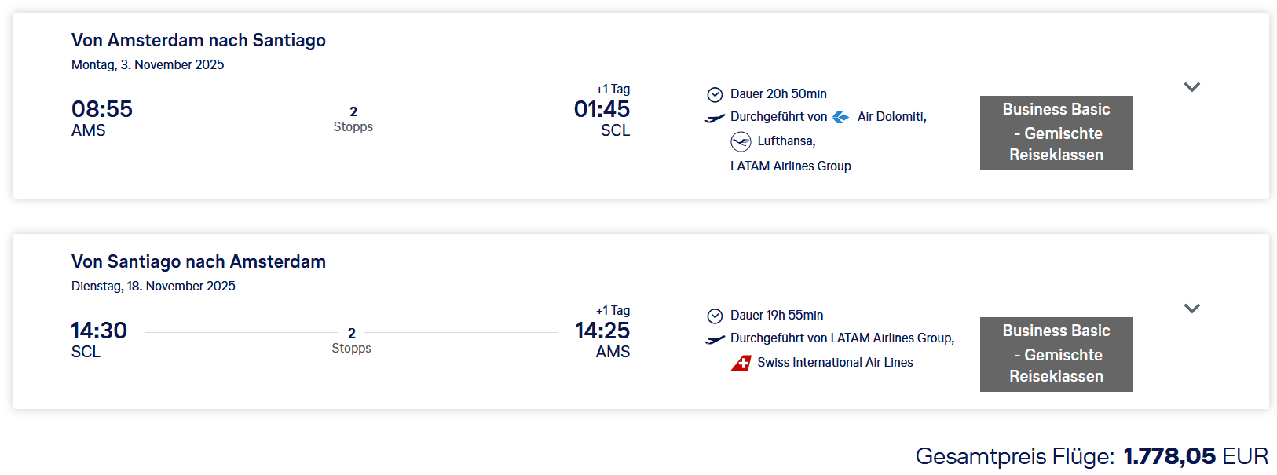
Task: Click the clock icon beside Dauer 20h 50min
Action: (715, 94)
